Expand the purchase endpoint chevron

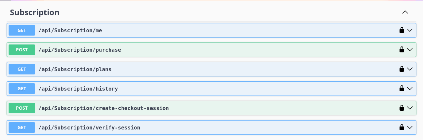click(410, 50)
